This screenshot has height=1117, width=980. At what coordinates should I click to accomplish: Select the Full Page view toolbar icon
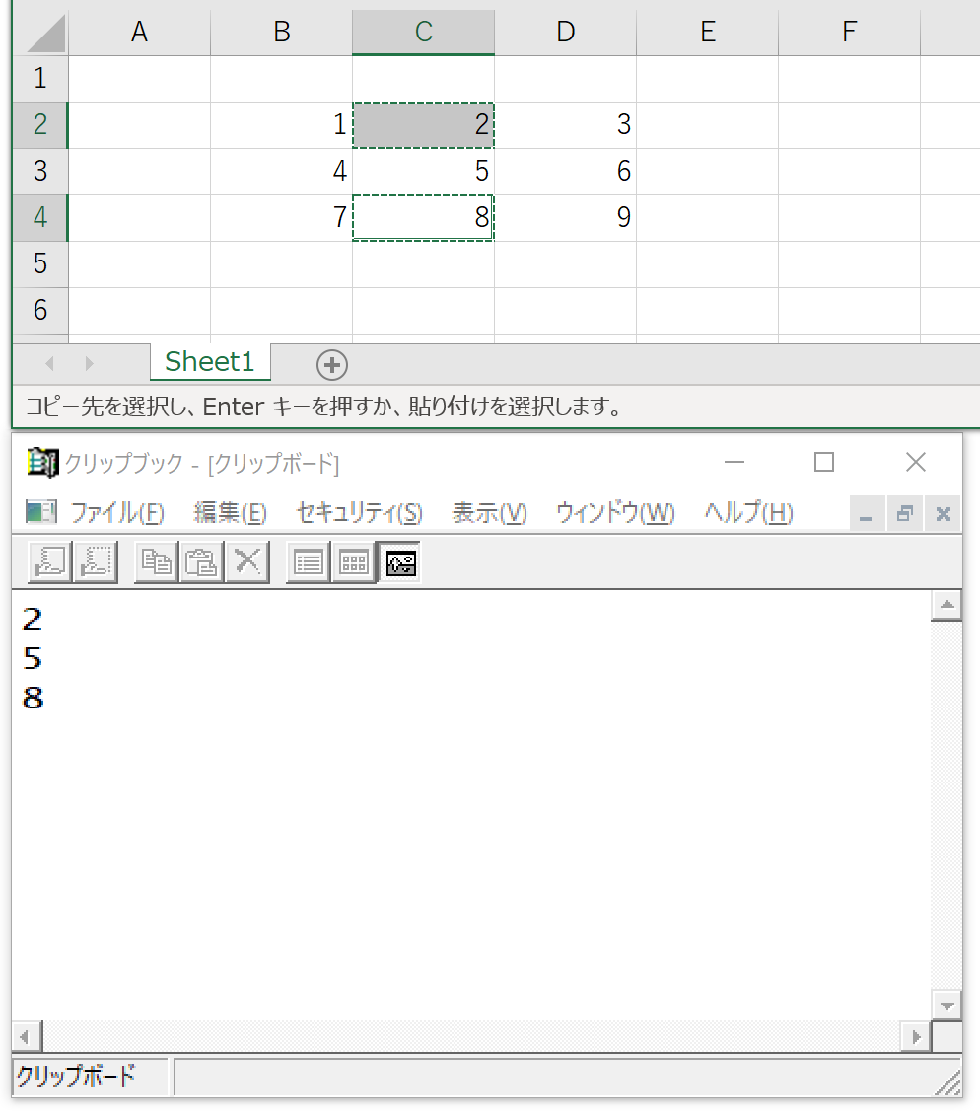point(400,562)
